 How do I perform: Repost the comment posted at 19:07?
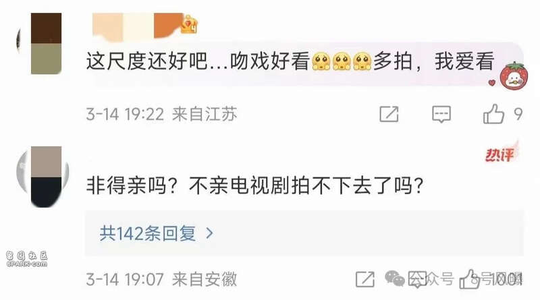[365, 279]
